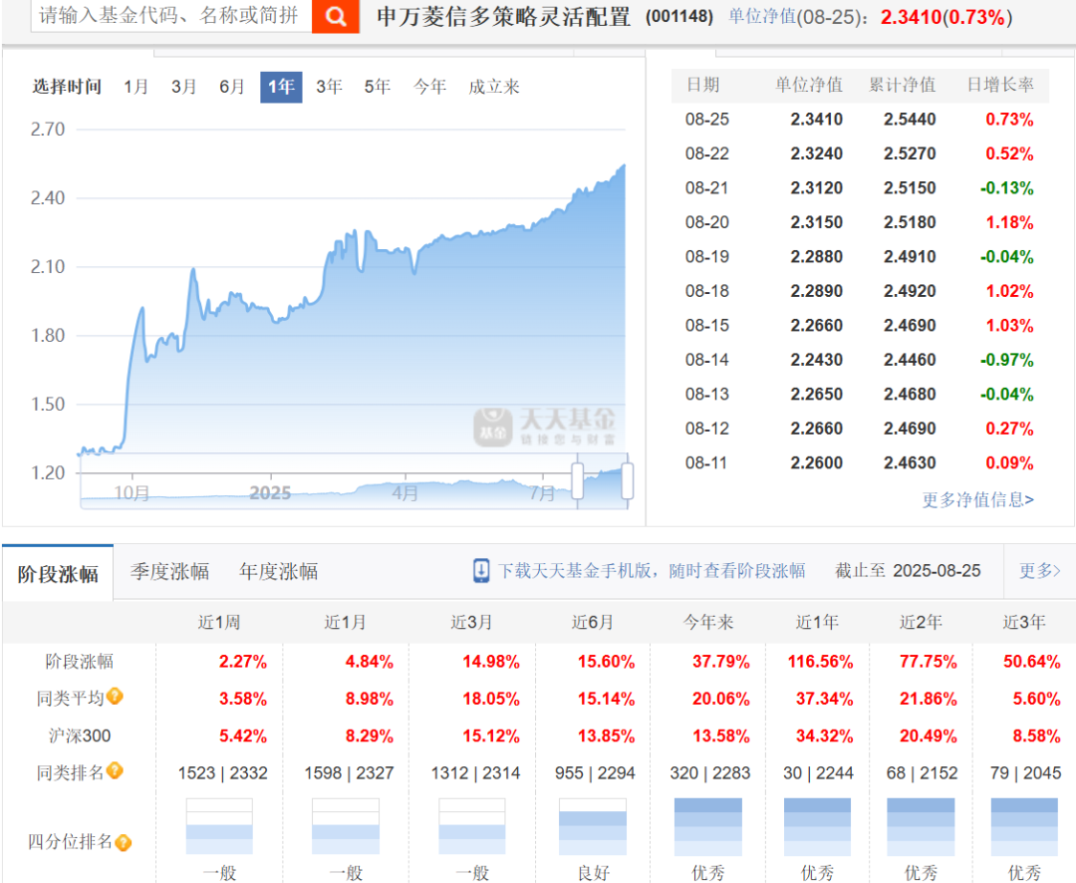Viewport: 1076px width, 883px height.
Task: Switch to 季度涨幅 tab
Action: pyautogui.click(x=169, y=571)
